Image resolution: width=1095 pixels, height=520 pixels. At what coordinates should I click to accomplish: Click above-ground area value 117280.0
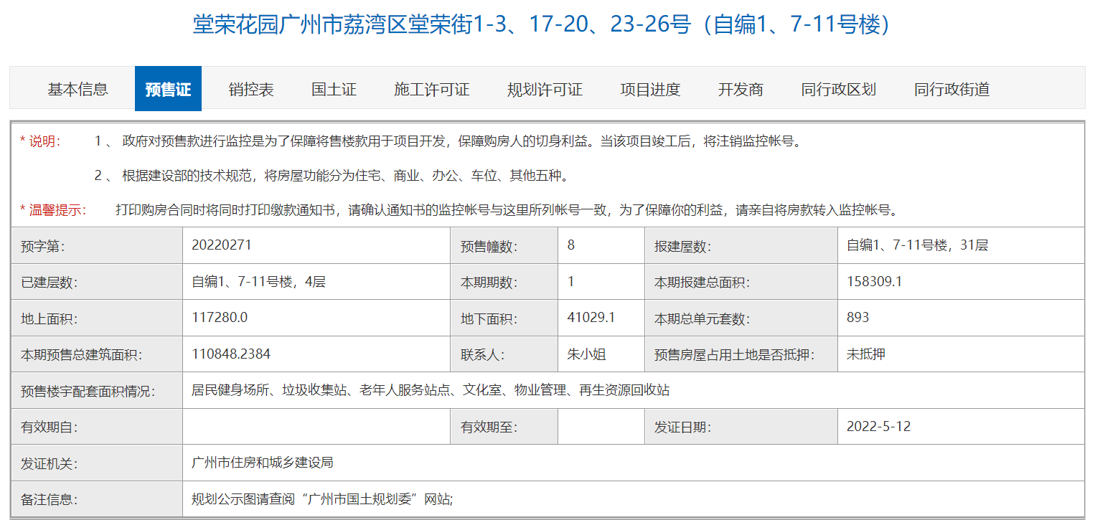[220, 318]
